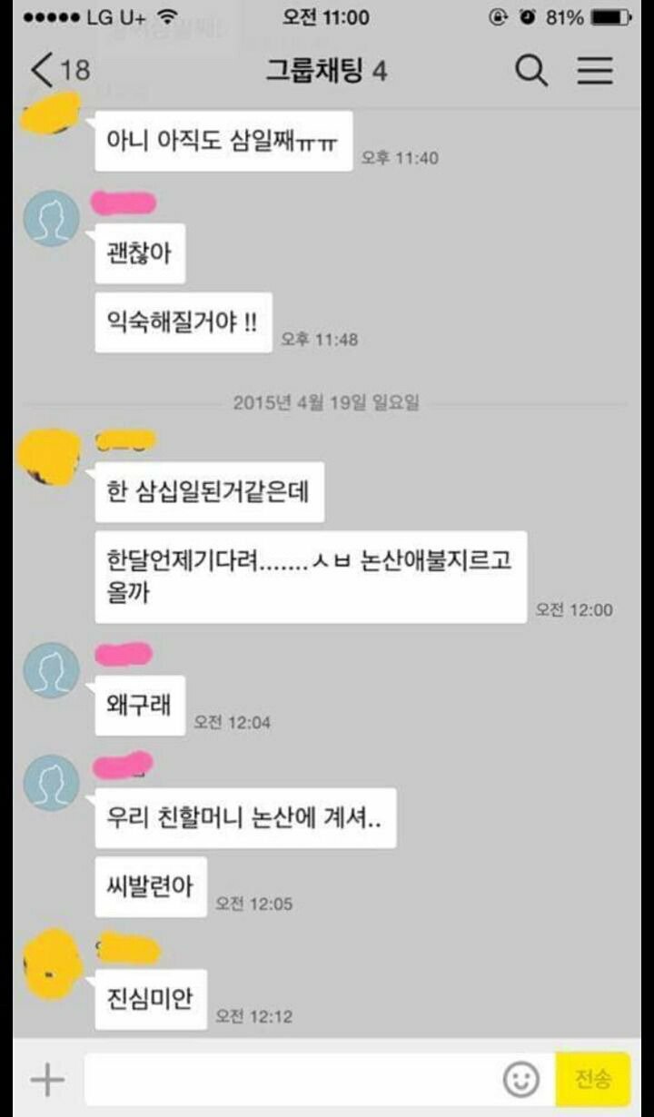This screenshot has height=1117, width=654.
Task: Tap the default avatar beside 괜찮아
Action: click(51, 218)
